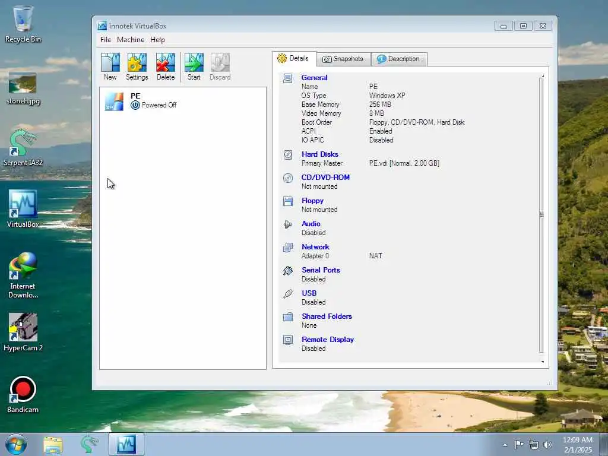This screenshot has width=608, height=456.
Task: Click the greyed Discard toolbar icon
Action: (220, 66)
